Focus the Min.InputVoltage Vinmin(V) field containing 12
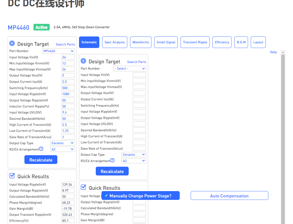The width and height of the screenshot is (293, 224). (x=68, y=63)
